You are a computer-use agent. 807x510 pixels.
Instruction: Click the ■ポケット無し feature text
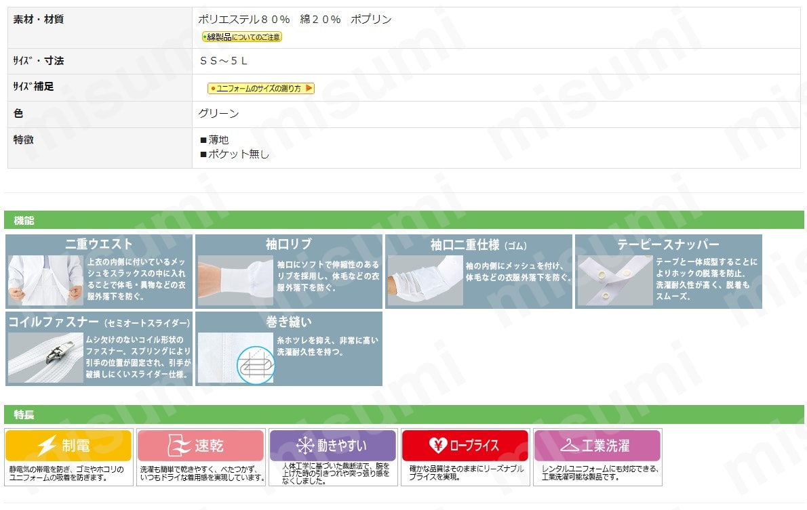click(235, 154)
